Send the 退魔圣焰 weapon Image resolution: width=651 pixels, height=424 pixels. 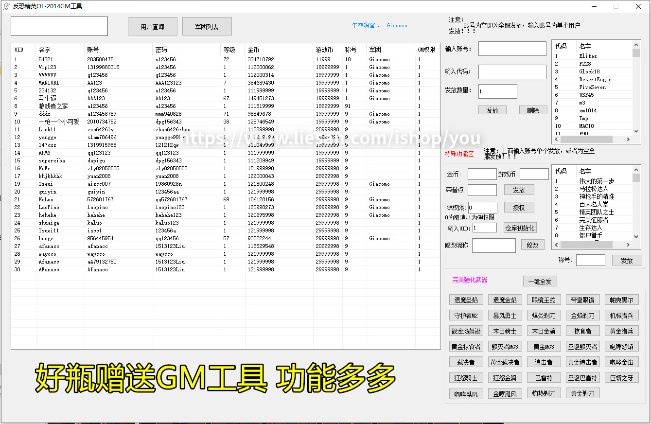coord(466,300)
